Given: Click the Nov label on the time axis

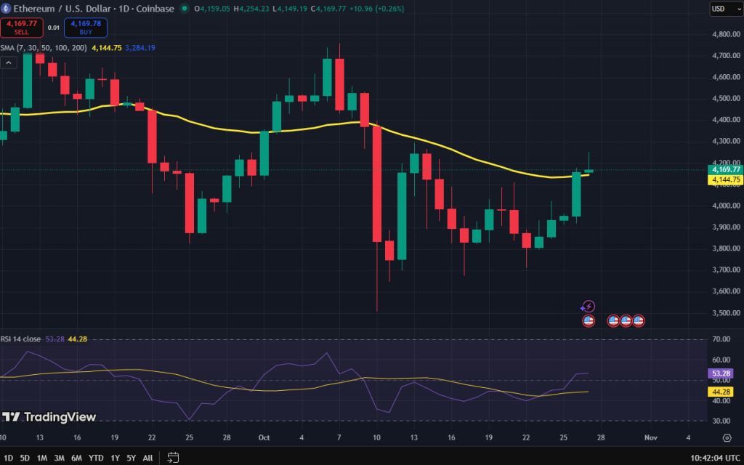Looking at the screenshot, I should click(x=650, y=437).
